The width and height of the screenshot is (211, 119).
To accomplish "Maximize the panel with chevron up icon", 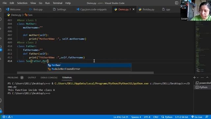I will pos(207,77).
